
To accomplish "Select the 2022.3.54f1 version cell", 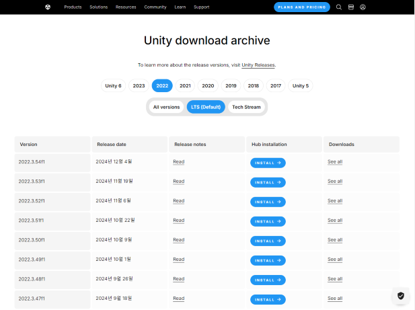I will point(52,163).
